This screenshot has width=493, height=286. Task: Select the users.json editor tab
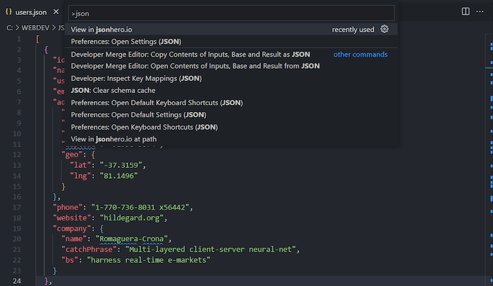[32, 12]
